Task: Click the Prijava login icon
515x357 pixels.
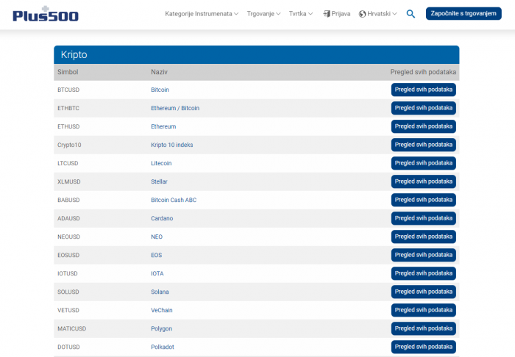Action: [327, 14]
